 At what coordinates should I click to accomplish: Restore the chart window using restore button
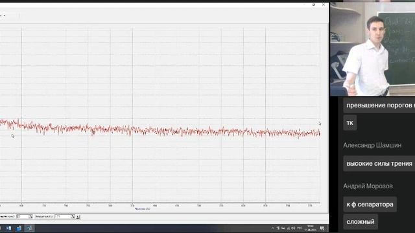[314, 5]
